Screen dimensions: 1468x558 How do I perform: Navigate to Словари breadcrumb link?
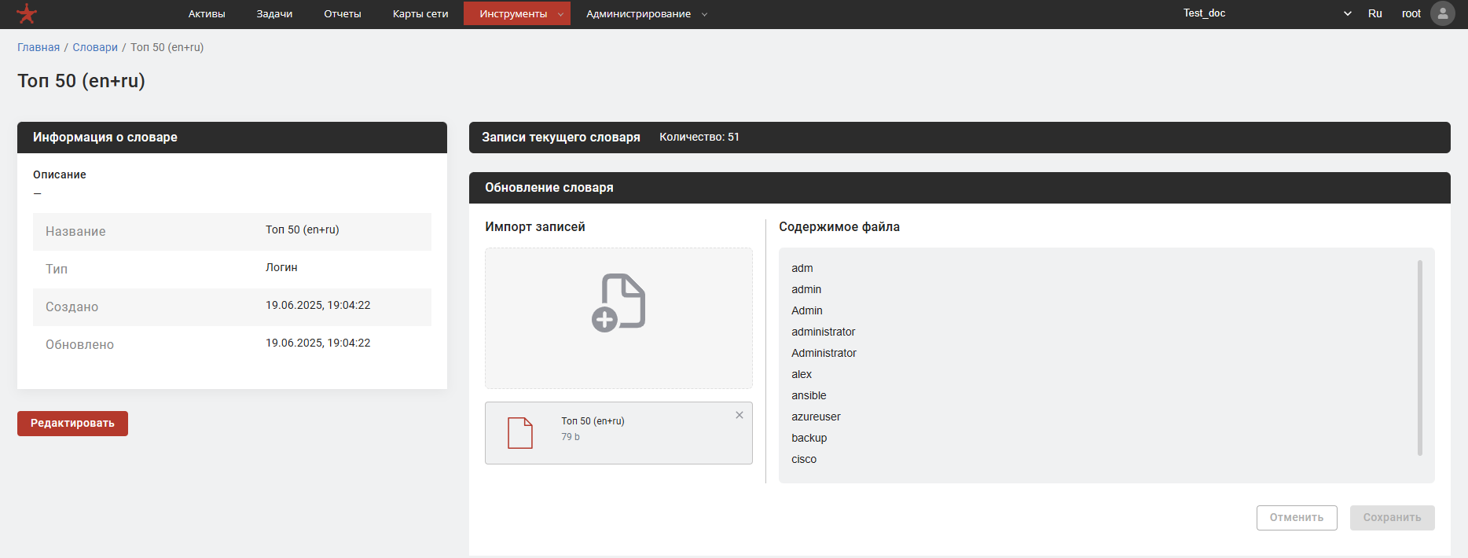(x=95, y=47)
